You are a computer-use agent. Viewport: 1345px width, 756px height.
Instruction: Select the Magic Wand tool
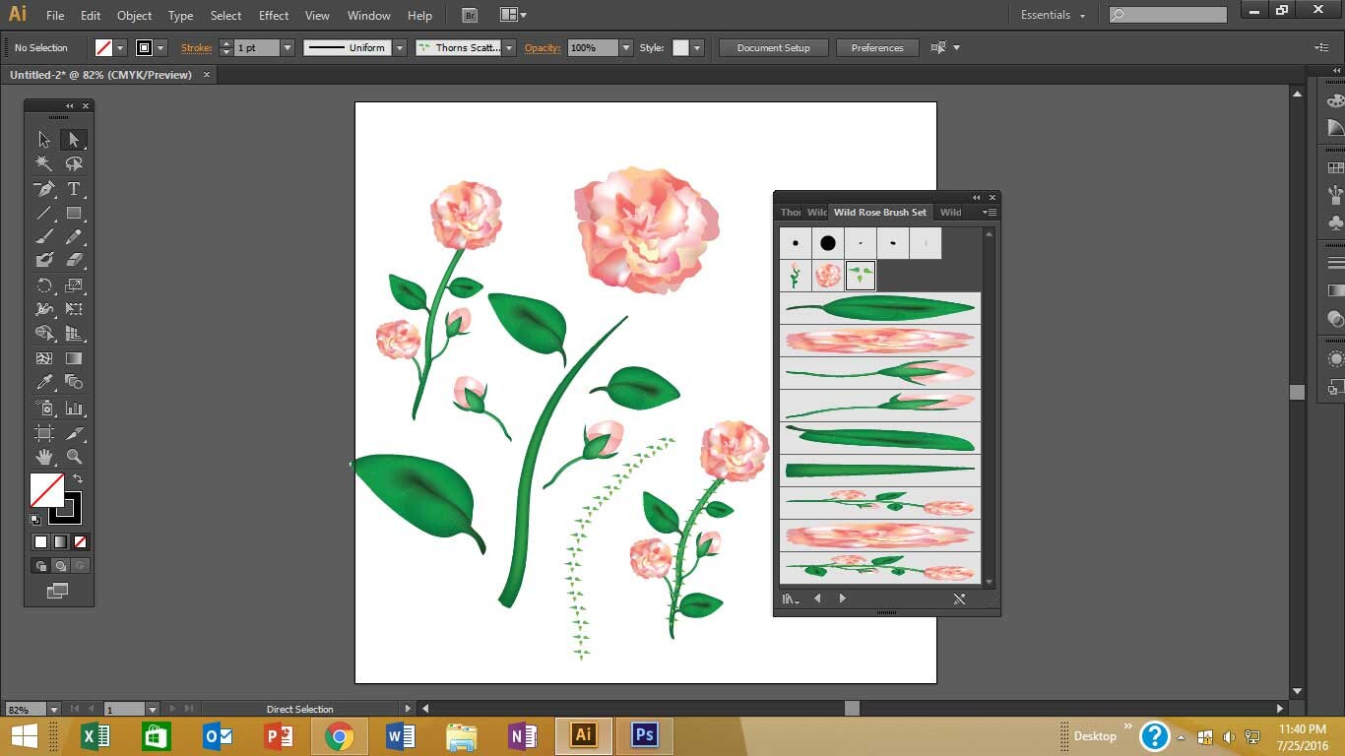44,163
